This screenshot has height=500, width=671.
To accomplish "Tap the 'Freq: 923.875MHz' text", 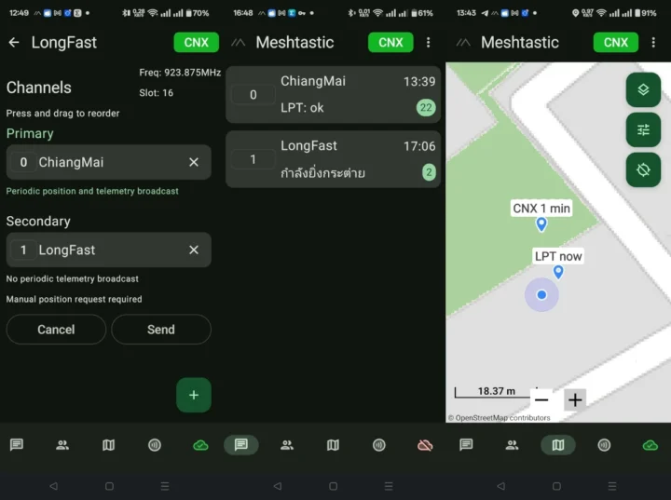I will tap(180, 73).
